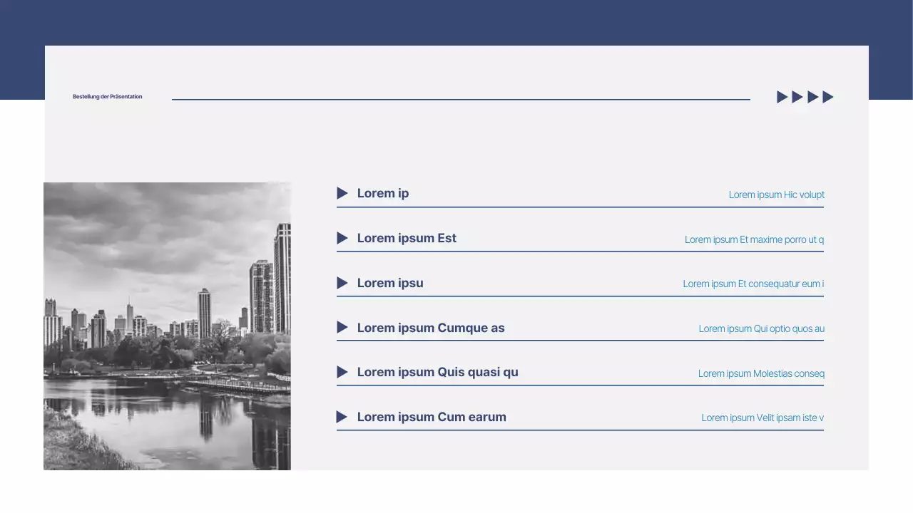Image resolution: width=913 pixels, height=513 pixels.
Task: Select the triangle bullet next to "Lorem ipsum Est"
Action: pyautogui.click(x=342, y=238)
